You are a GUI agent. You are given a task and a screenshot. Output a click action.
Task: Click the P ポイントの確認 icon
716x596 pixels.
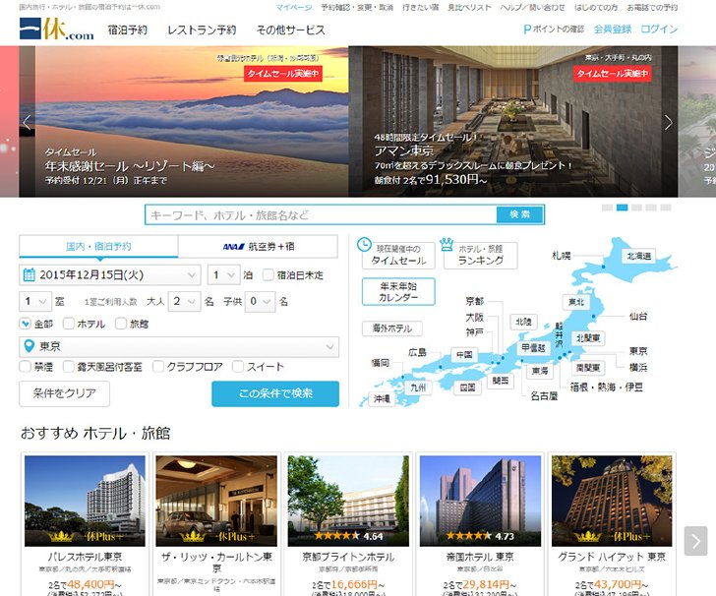pos(527,30)
